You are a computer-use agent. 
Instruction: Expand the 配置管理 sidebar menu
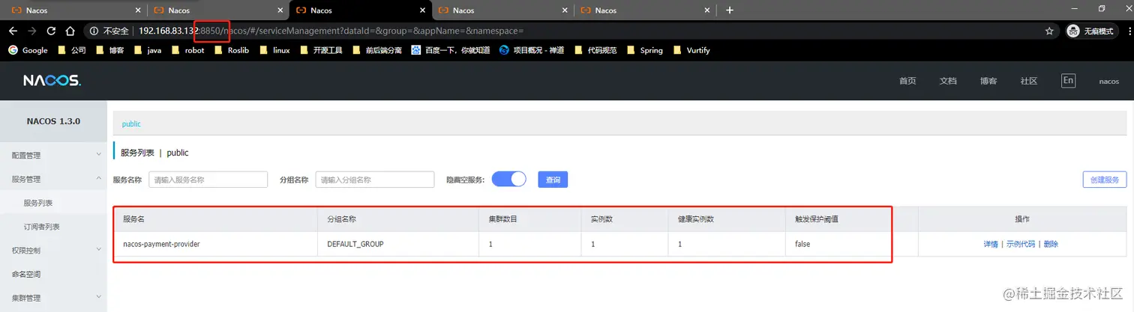[x=53, y=155]
